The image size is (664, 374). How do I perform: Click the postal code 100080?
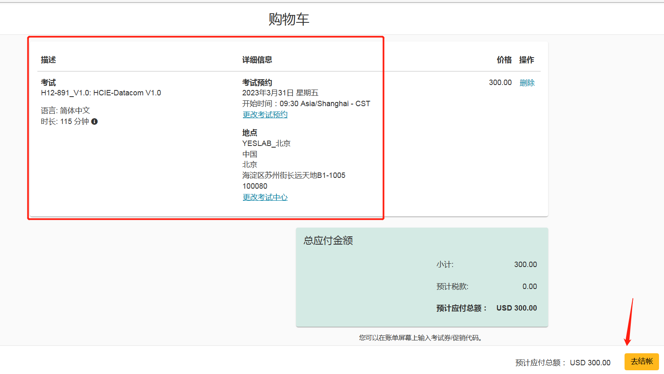pos(255,186)
